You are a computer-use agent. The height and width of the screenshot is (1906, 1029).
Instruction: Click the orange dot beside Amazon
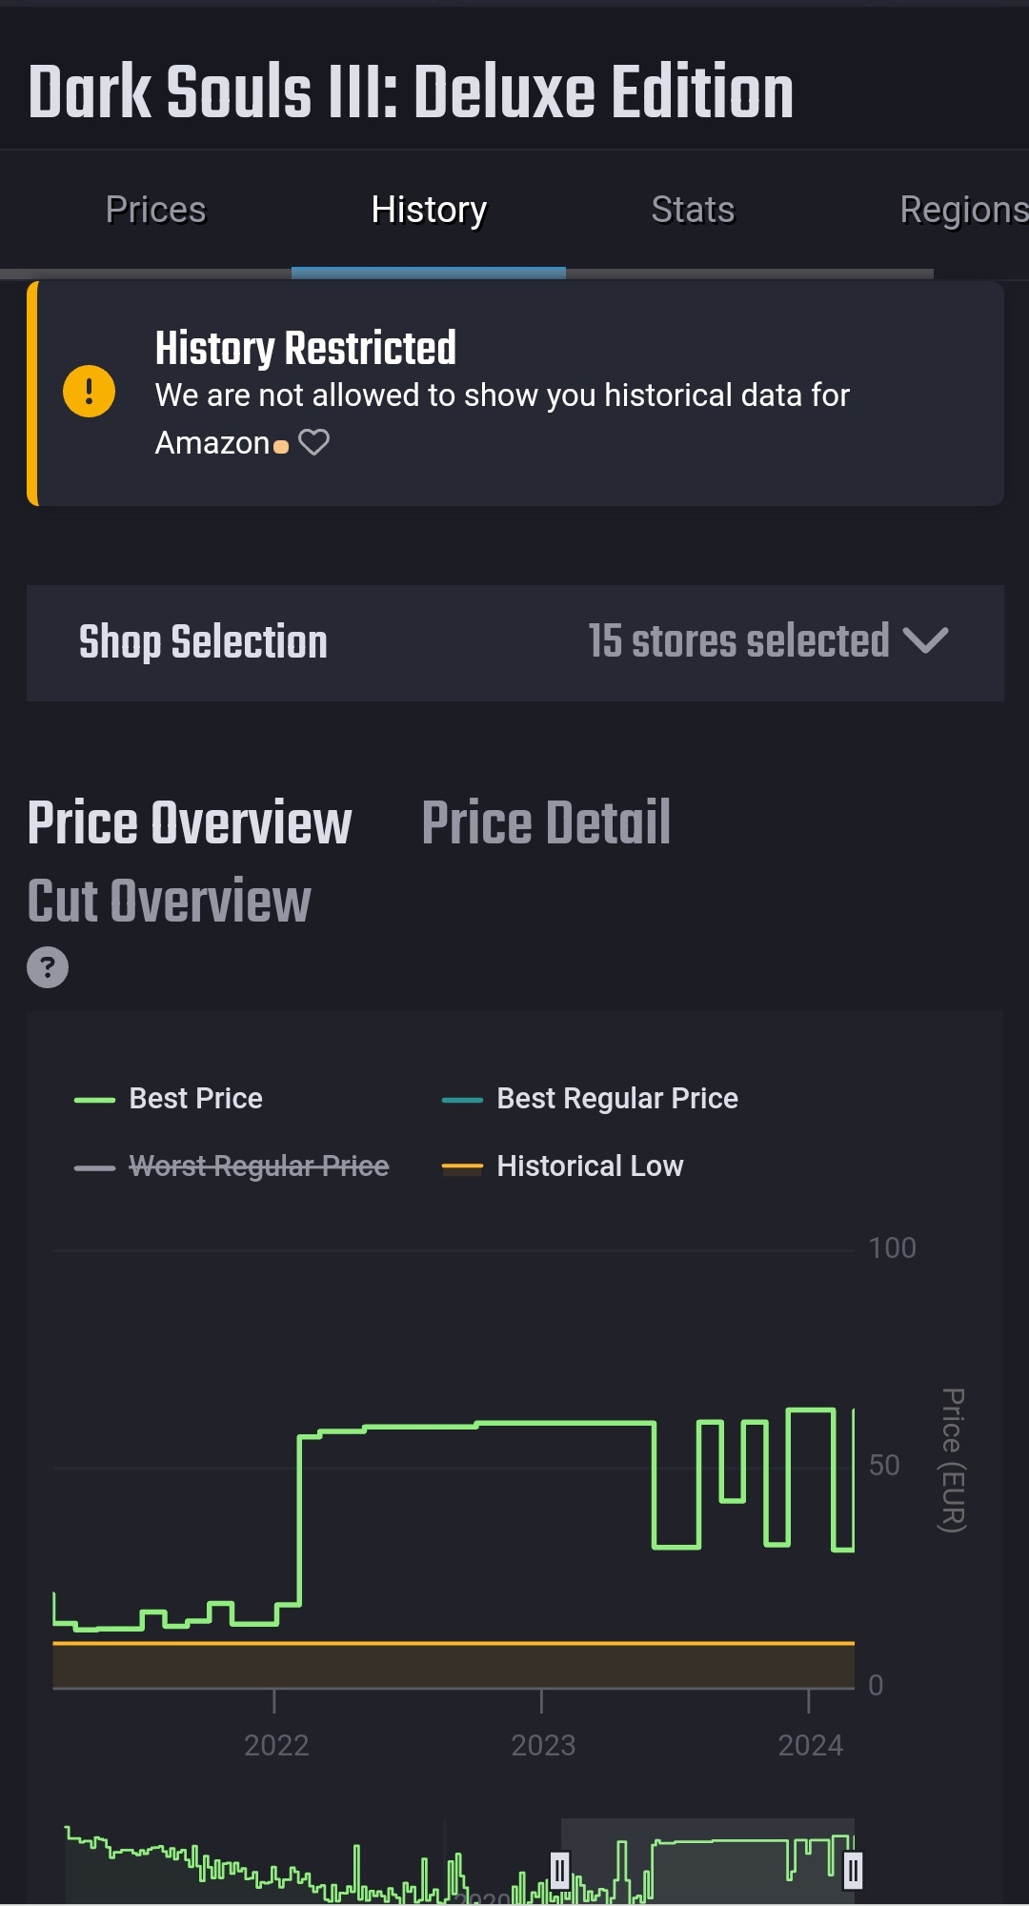tap(281, 446)
